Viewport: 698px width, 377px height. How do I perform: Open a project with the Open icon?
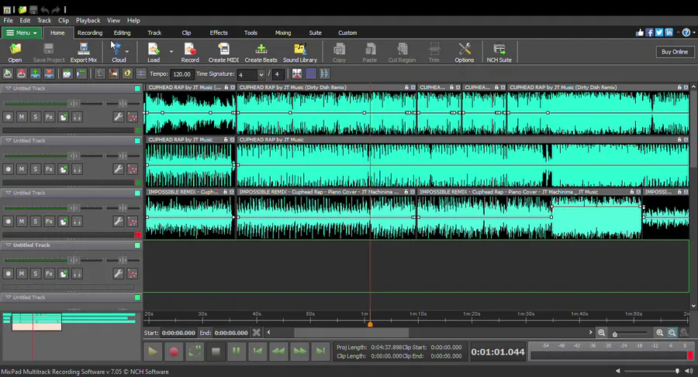click(15, 52)
